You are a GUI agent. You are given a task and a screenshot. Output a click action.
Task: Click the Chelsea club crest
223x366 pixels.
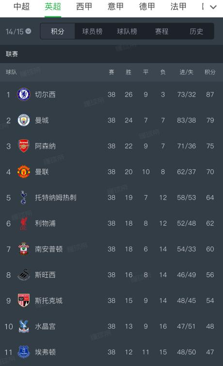tap(24, 95)
